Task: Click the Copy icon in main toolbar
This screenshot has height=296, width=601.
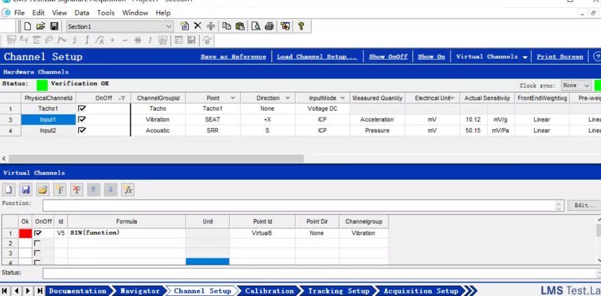Action: (226, 26)
